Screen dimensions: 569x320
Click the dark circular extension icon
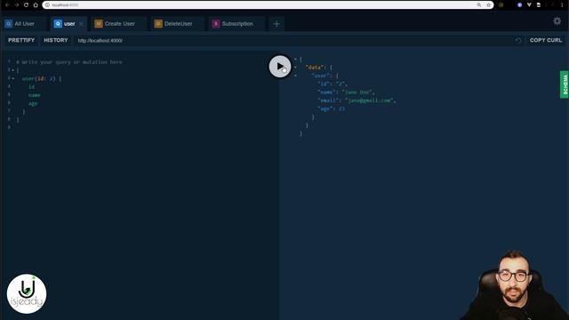501,4
